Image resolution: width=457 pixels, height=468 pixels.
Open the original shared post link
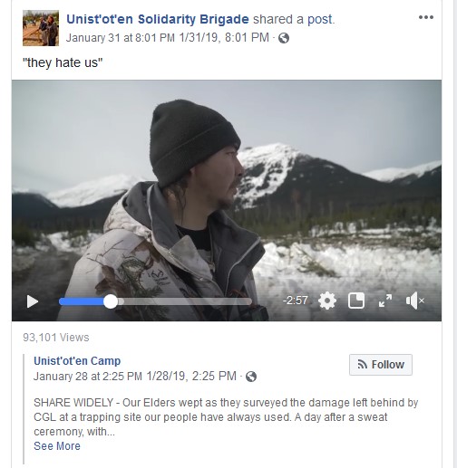click(320, 19)
